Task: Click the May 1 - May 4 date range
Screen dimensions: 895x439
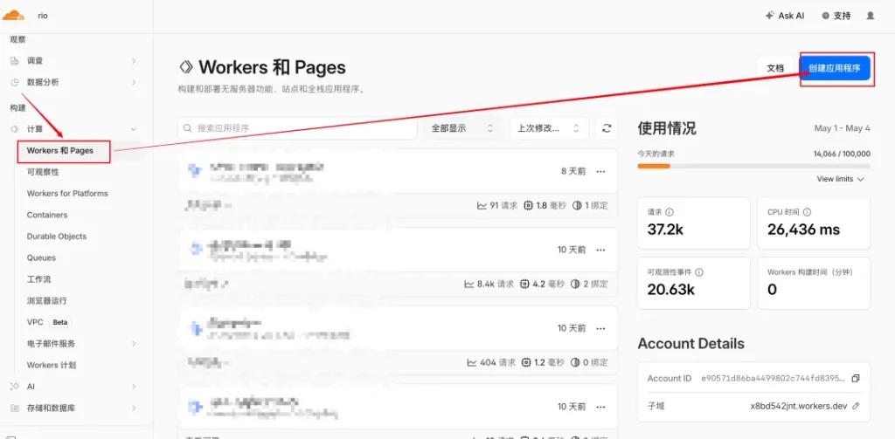Action: (842, 128)
